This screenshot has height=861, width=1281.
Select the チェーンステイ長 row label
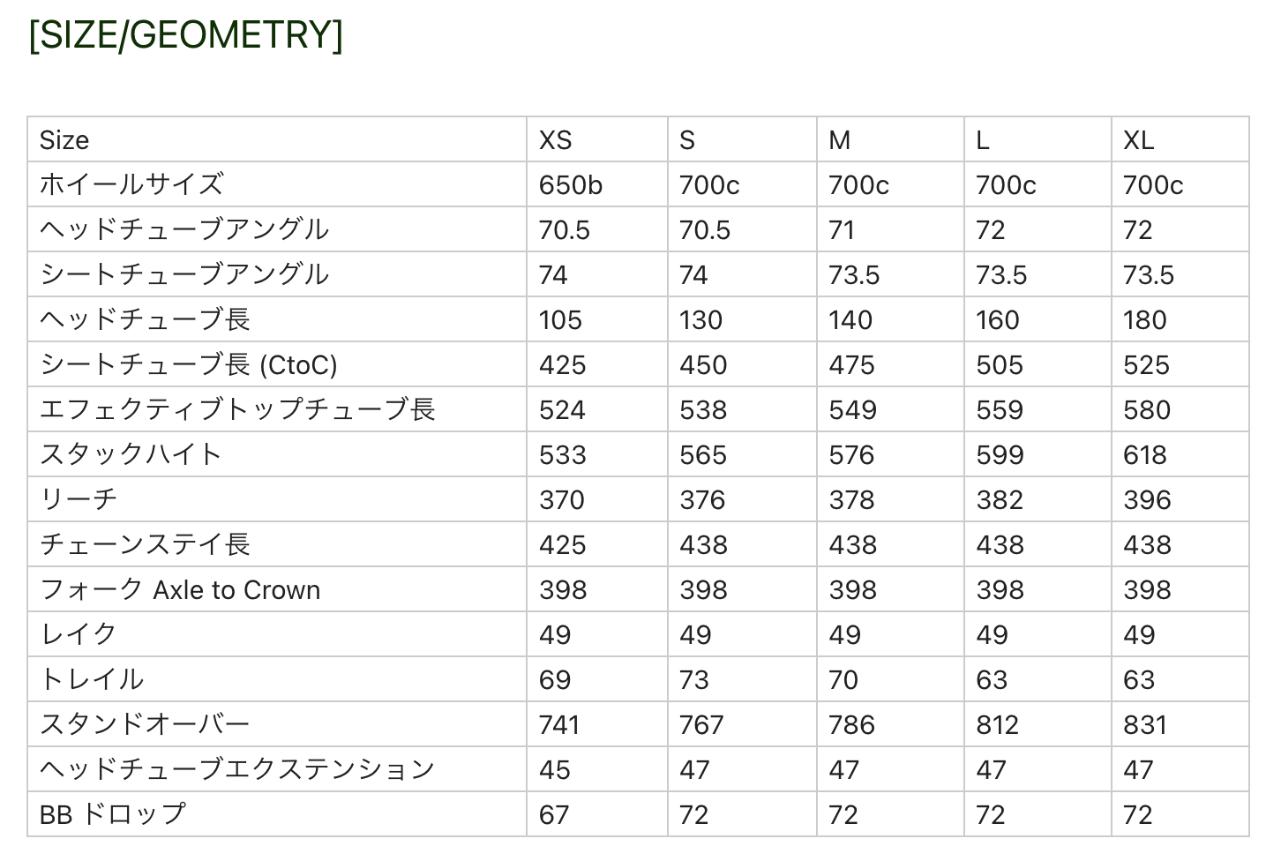click(x=145, y=544)
